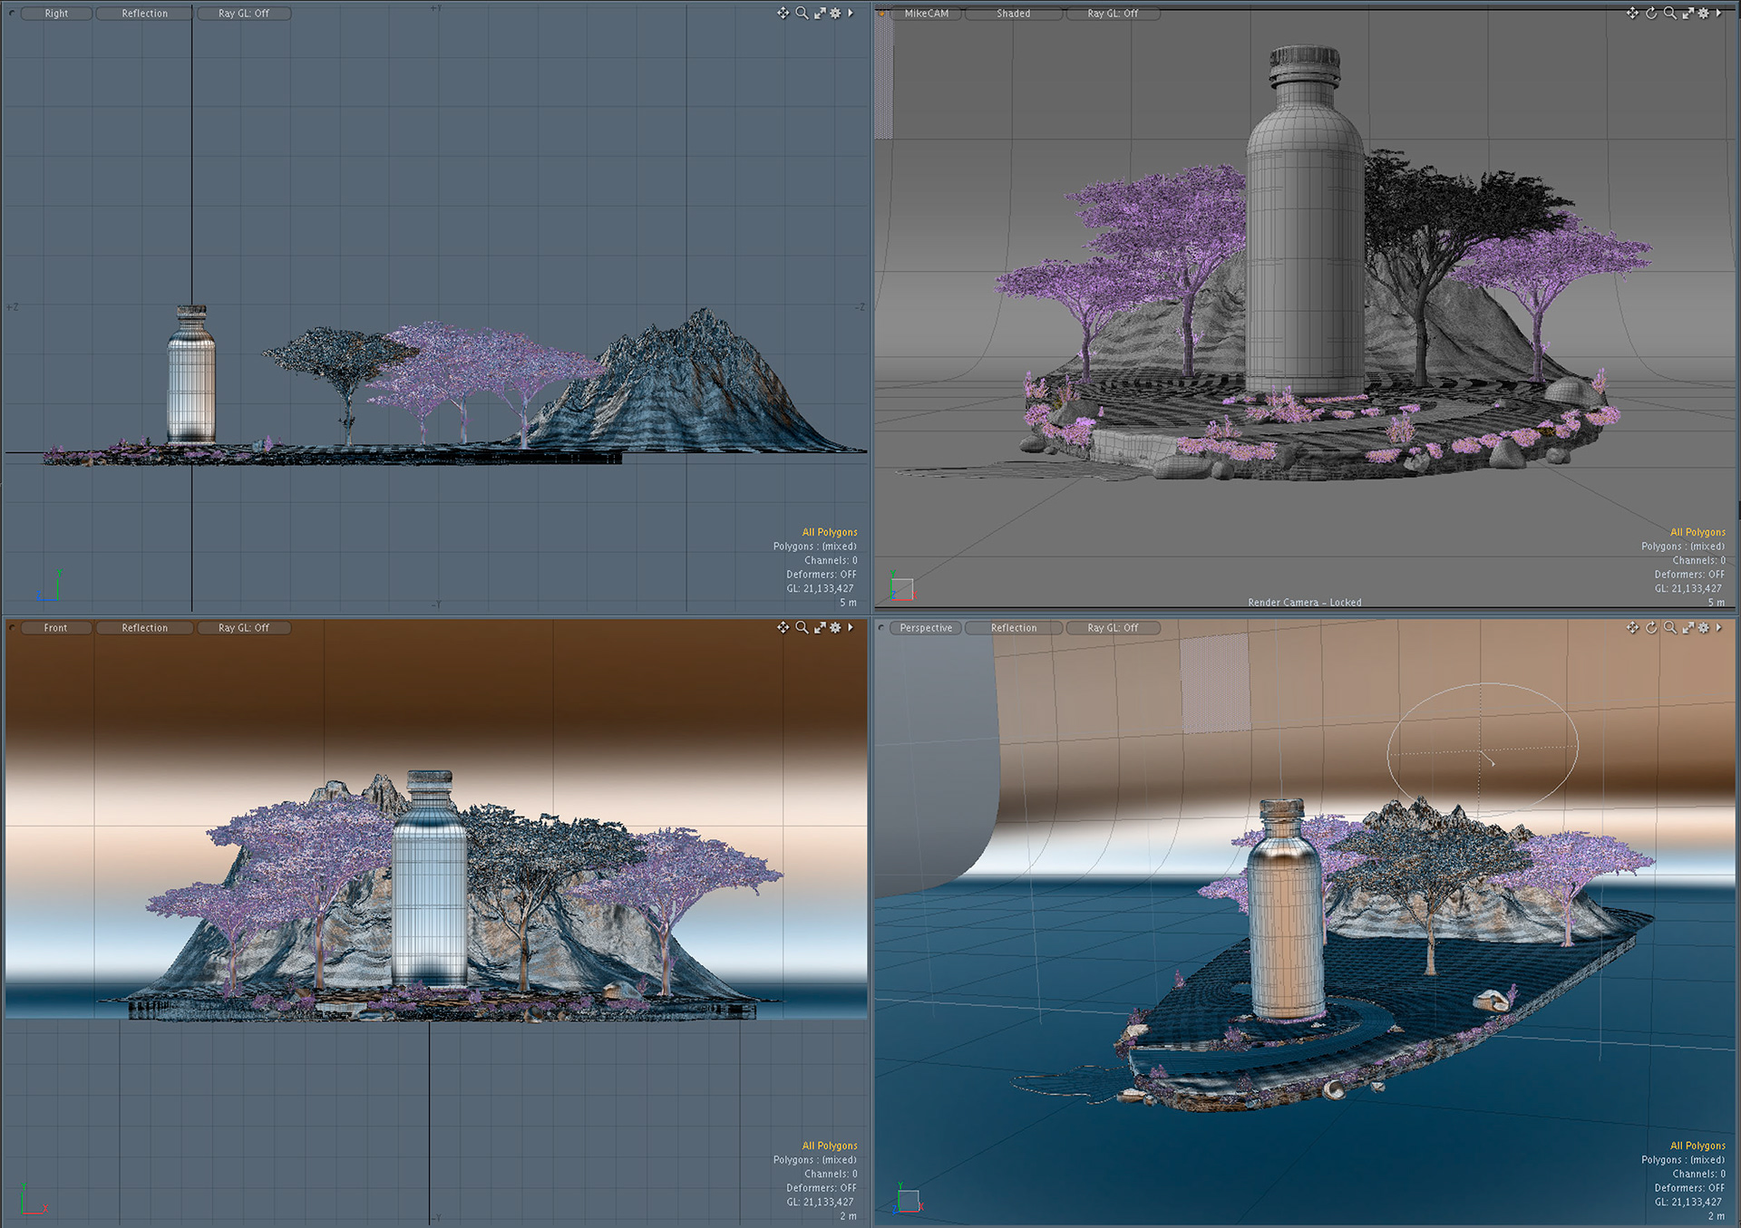Maximize the MikeCAM viewport with the expand arrows icon
This screenshot has height=1228, width=1741.
1688,13
